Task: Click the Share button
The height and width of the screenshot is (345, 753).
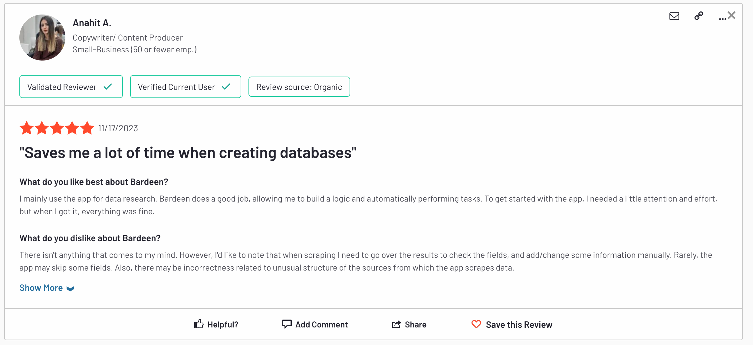Action: click(x=409, y=324)
